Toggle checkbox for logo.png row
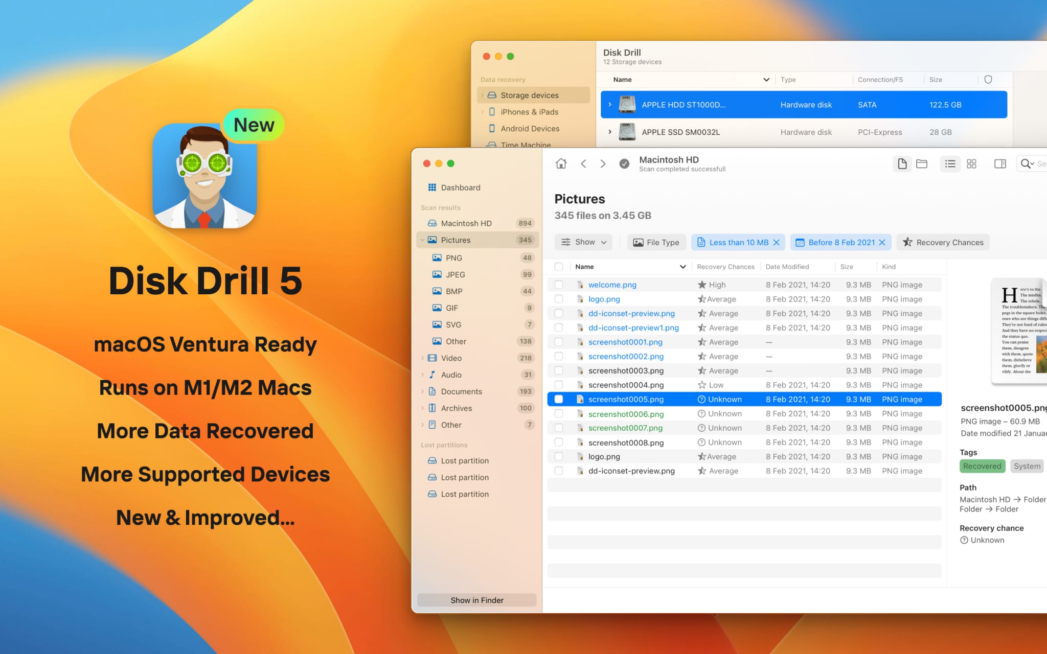This screenshot has height=654, width=1047. point(559,299)
